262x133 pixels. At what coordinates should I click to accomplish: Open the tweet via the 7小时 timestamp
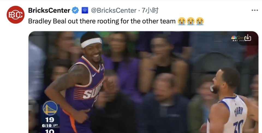(x=150, y=11)
